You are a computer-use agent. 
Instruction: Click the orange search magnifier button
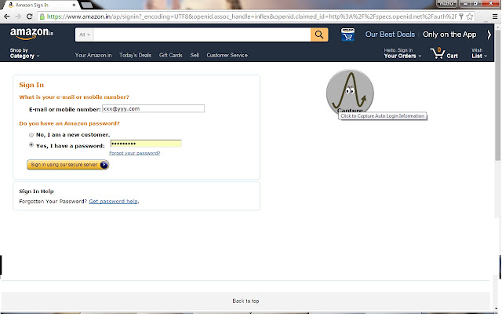pos(319,35)
